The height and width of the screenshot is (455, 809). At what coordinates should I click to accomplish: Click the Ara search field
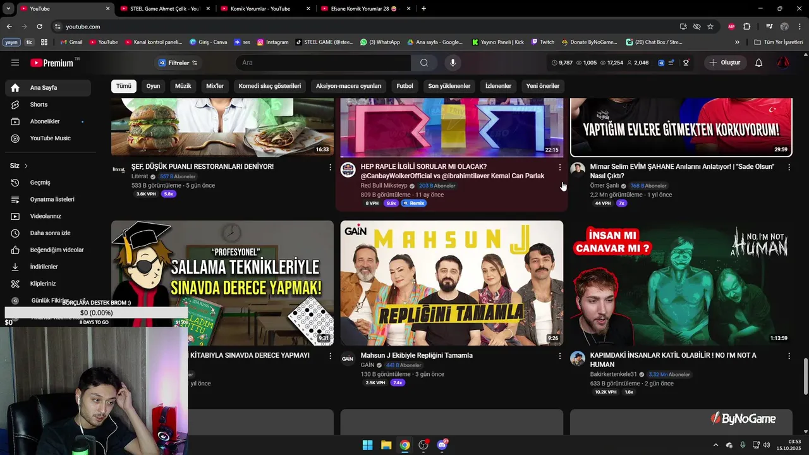(323, 63)
